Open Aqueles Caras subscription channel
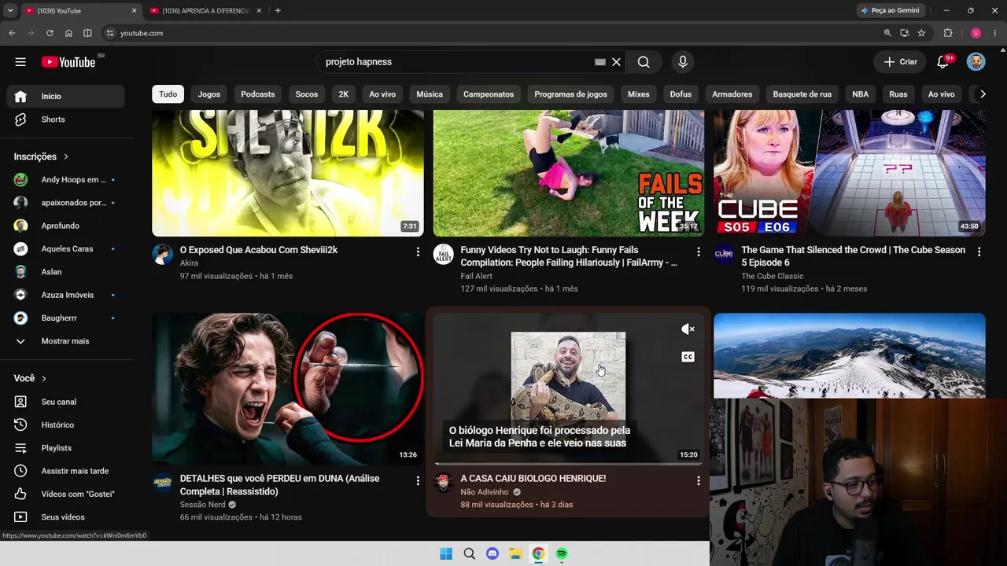This screenshot has height=566, width=1007. (66, 249)
